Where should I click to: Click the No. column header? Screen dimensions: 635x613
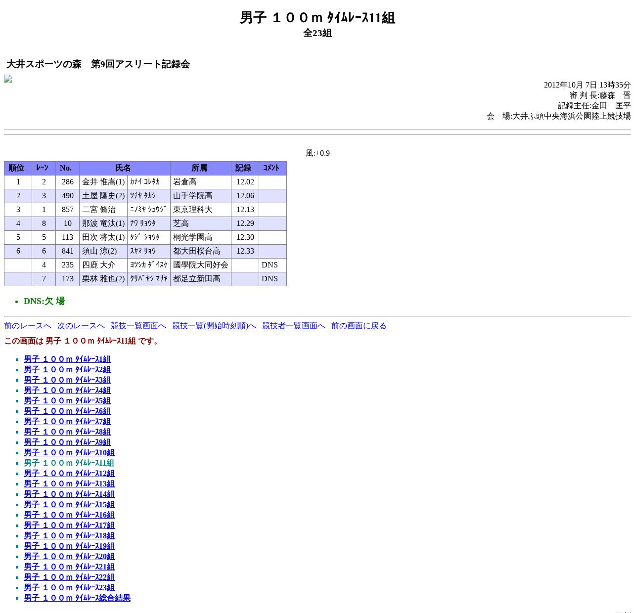(x=67, y=168)
